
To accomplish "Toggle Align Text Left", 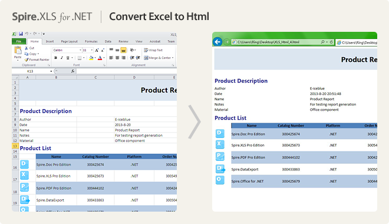I will pos(111,58).
